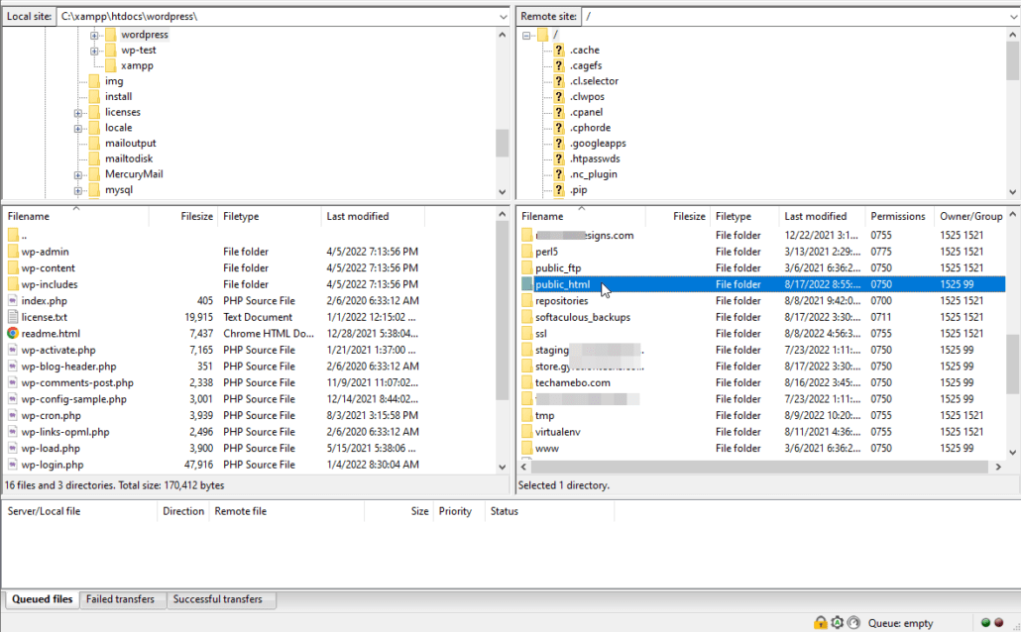Expand the mysql folder node
Image resolution: width=1021 pixels, height=632 pixels.
coord(78,191)
